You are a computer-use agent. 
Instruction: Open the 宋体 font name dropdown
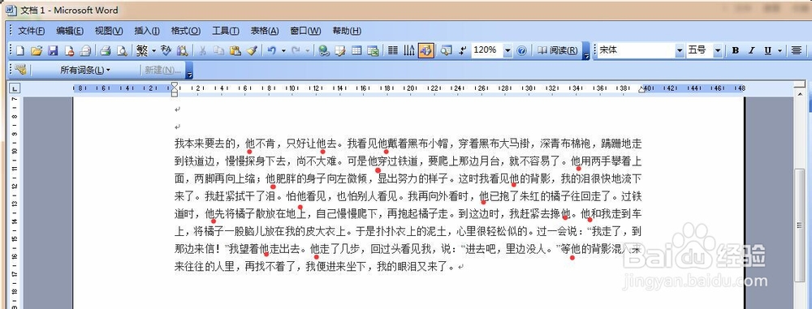680,51
